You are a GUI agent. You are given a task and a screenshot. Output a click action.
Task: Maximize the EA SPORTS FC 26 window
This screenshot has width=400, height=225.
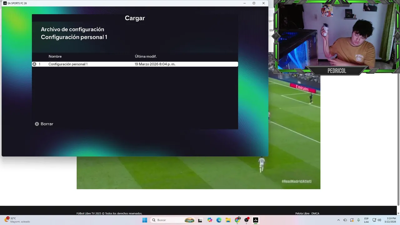[254, 3]
